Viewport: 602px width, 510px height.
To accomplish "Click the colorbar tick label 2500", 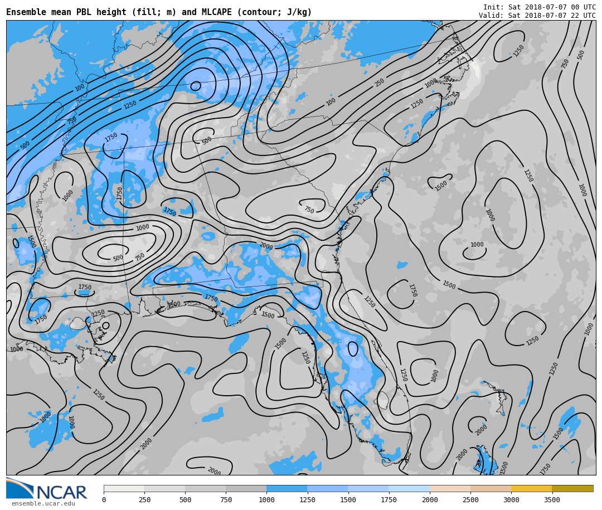I will coord(470,499).
